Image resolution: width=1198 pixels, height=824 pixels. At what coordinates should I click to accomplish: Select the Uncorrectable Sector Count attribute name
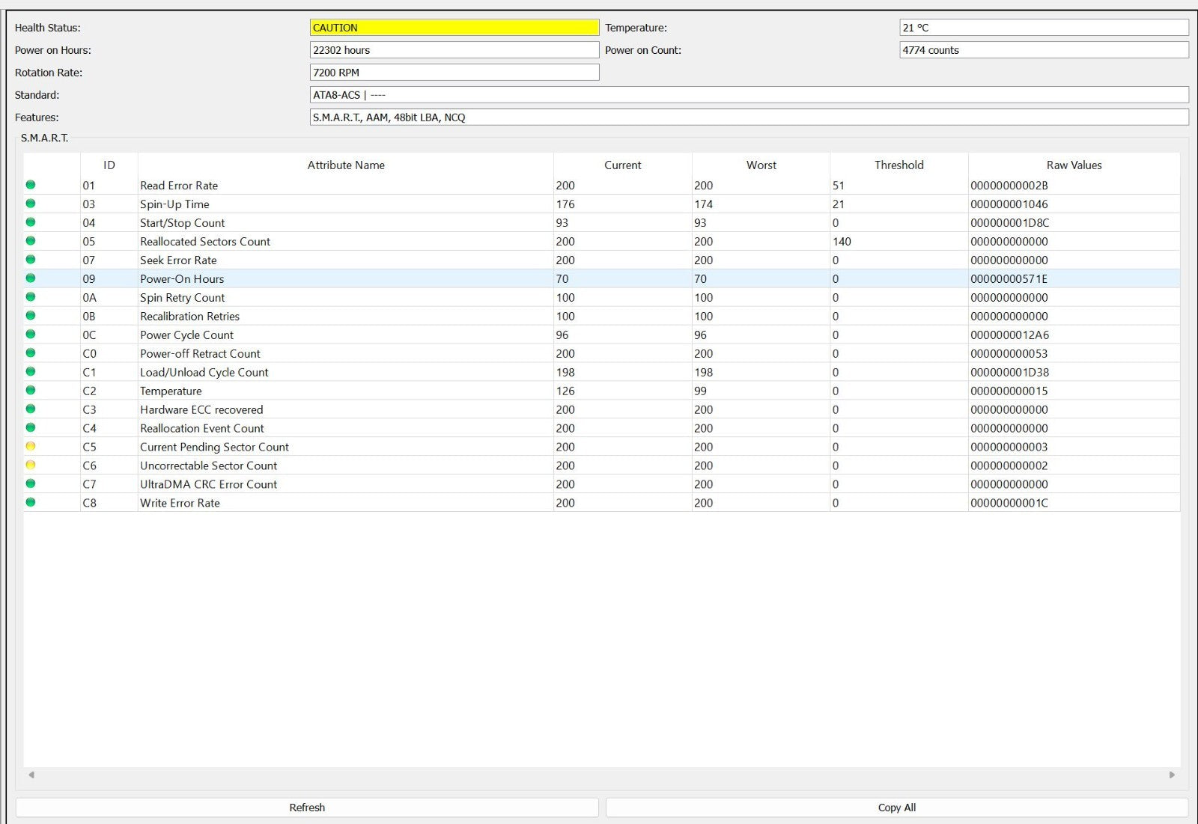click(x=208, y=466)
